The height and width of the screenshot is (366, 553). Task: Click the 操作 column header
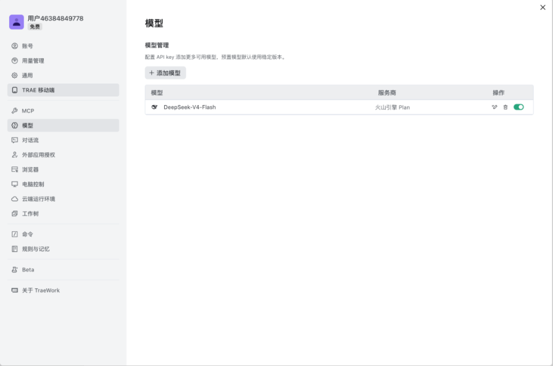pos(498,93)
